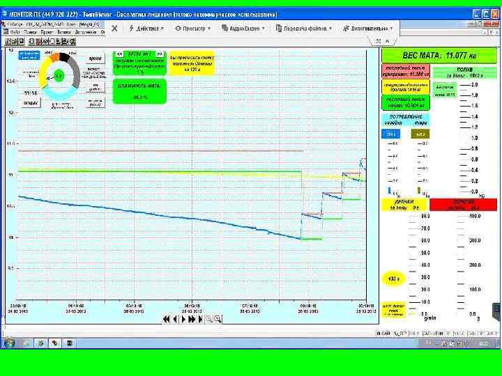This screenshot has width=502, height=376.
Task: Click the yellow message box about 126 г
Action: (x=192, y=63)
